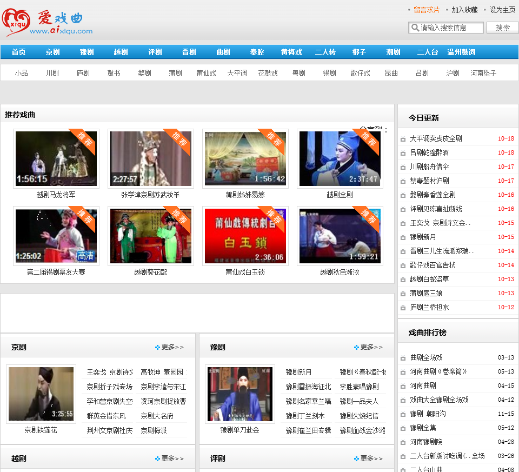Select 昆曲 in the secondary menu
The width and height of the screenshot is (519, 472).
click(391, 73)
